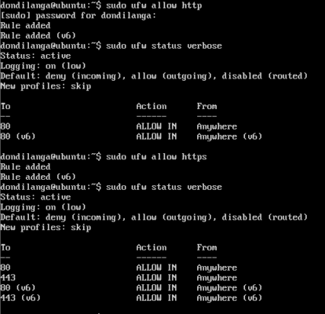
Task: Click the '443 (v6)' entry in the last row
Action: [x=20, y=298]
